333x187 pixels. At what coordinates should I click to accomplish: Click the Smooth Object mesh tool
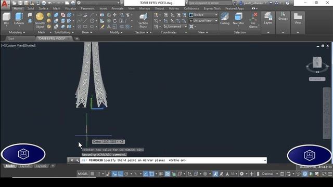[x=40, y=20]
